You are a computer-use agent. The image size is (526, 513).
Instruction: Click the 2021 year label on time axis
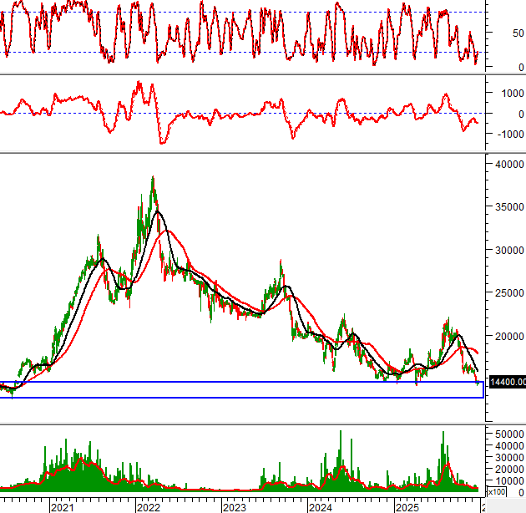63,507
